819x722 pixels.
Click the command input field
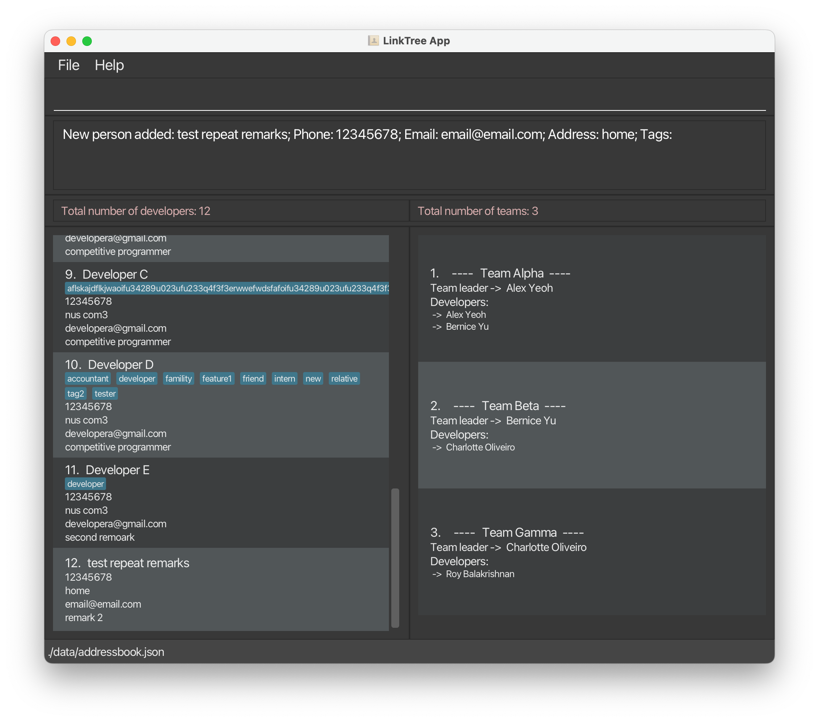[x=409, y=99]
